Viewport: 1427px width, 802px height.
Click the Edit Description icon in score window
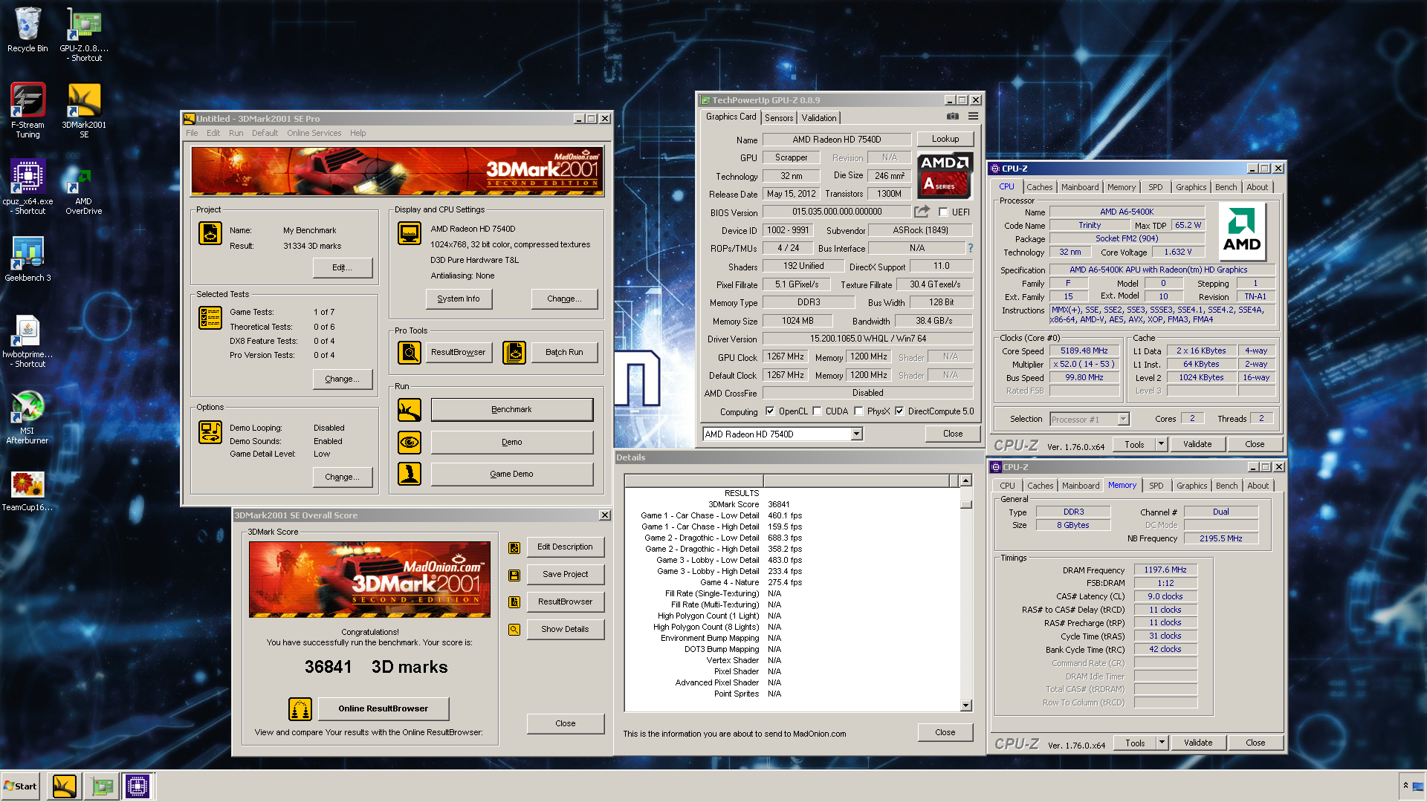pos(514,548)
